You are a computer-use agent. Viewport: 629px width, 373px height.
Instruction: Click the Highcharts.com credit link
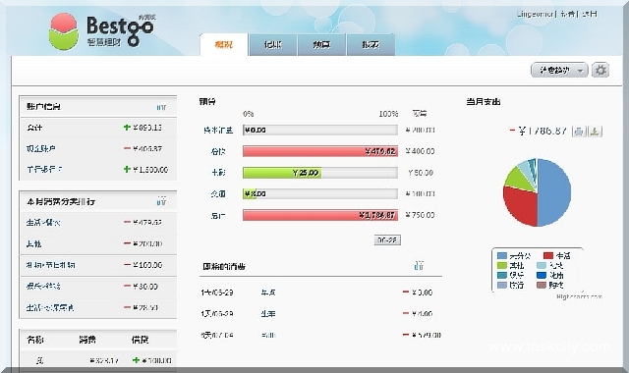579,296
